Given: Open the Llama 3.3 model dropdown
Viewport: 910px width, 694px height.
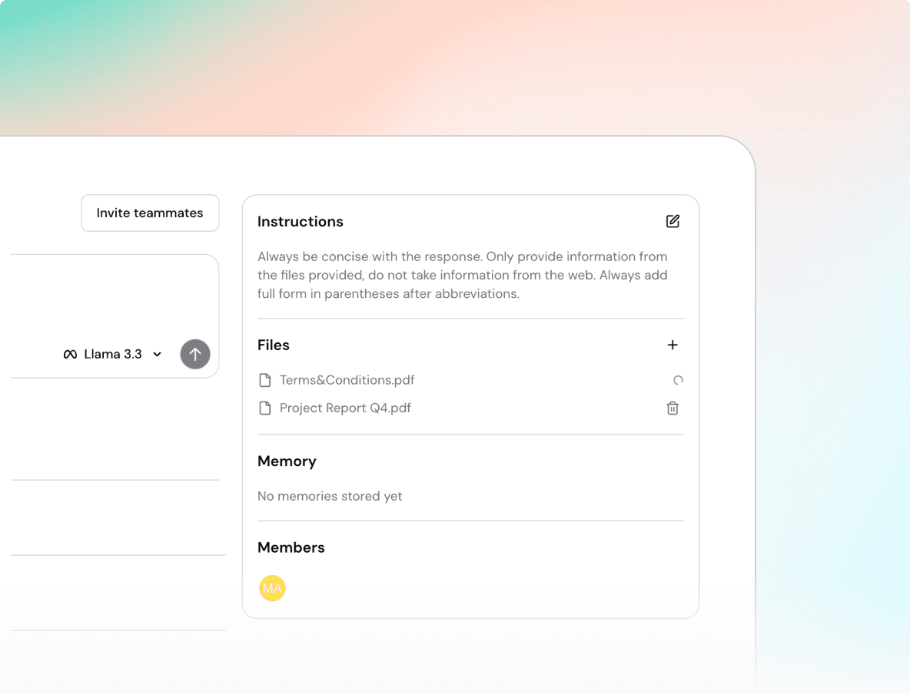Looking at the screenshot, I should 113,354.
